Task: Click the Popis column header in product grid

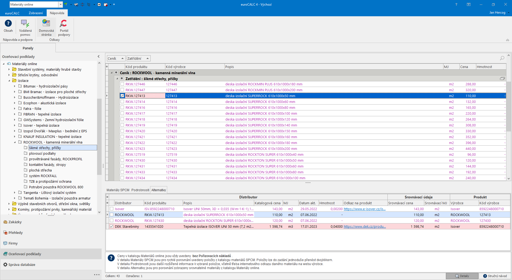Action: click(334, 67)
